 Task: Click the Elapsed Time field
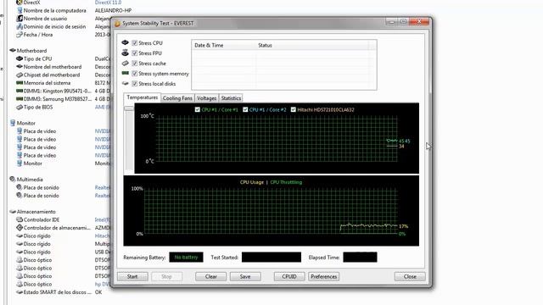coord(360,257)
